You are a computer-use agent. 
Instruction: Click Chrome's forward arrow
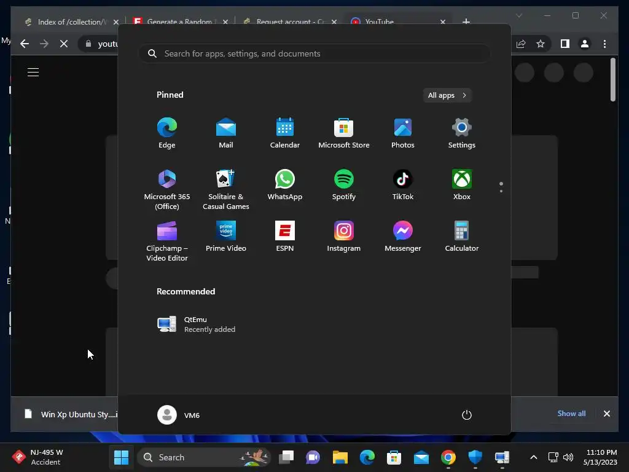click(44, 44)
